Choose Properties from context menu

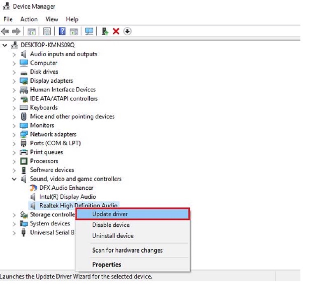click(133, 265)
